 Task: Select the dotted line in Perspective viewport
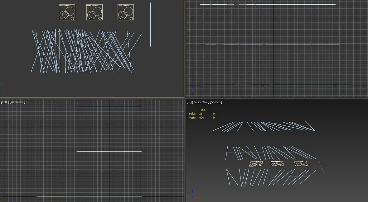click(322, 167)
